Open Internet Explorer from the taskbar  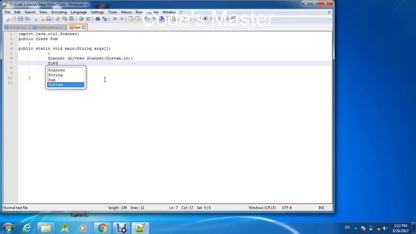27,228
